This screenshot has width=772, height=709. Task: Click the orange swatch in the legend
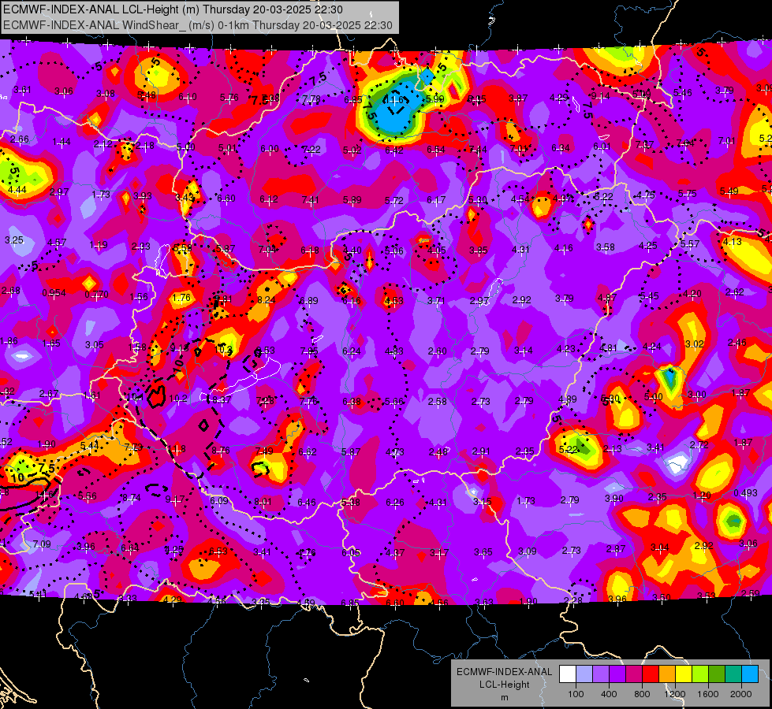(x=667, y=674)
